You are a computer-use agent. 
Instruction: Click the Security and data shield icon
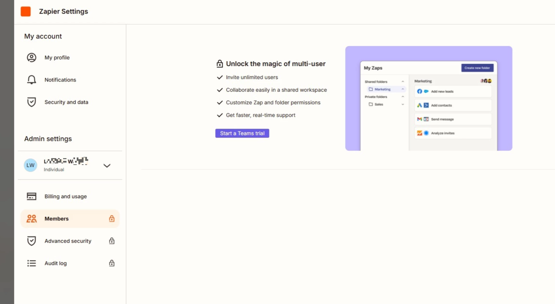click(31, 102)
